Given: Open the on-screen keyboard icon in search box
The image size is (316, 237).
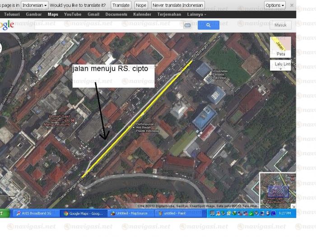Looking at the screenshot, I should click(187, 26).
